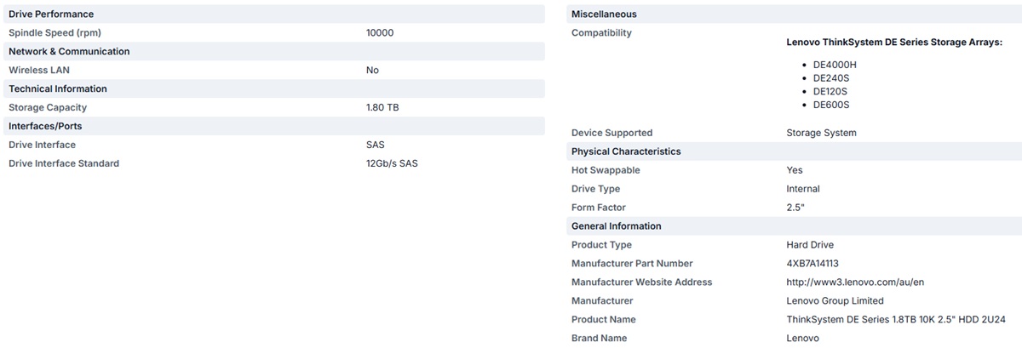Click Lenovo ThinkSystem DE Series Storage Arrays heading
The width and height of the screenshot is (1022, 348).
(x=894, y=43)
